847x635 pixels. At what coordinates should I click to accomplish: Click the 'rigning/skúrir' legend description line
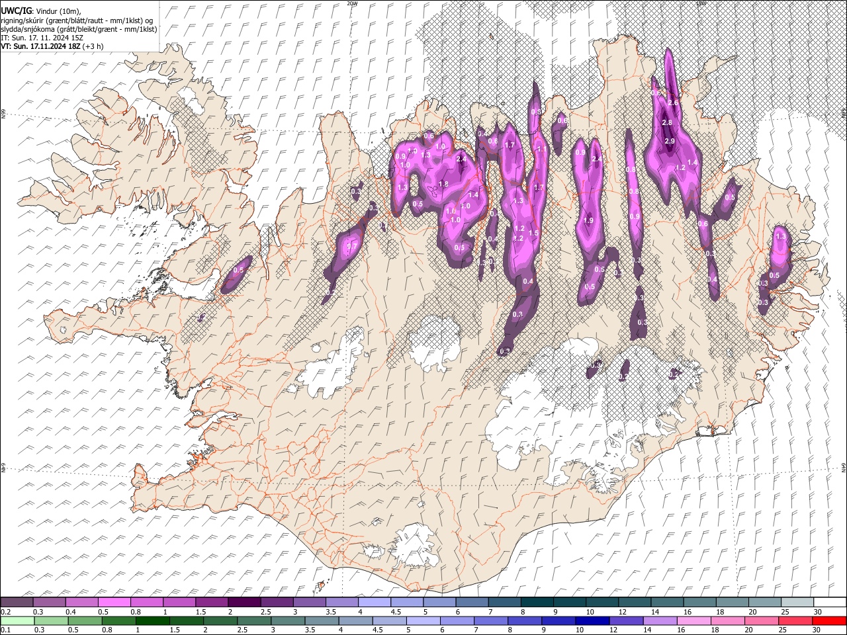coord(77,21)
